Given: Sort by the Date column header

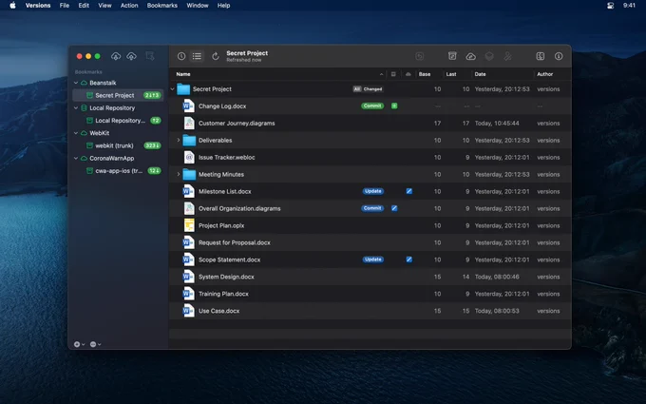Looking at the screenshot, I should 480,74.
